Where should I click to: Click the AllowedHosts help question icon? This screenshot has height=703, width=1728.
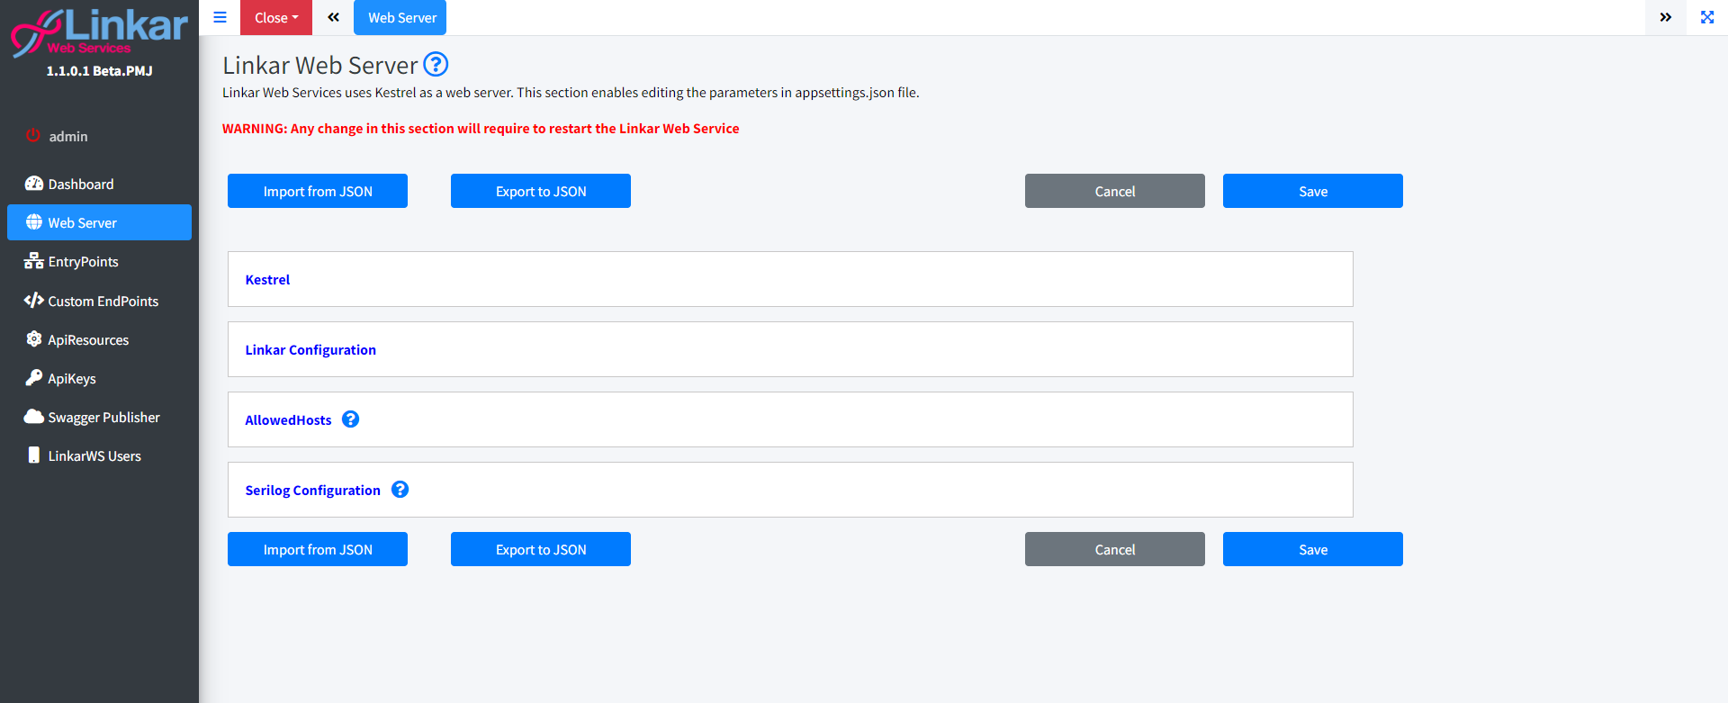[351, 419]
